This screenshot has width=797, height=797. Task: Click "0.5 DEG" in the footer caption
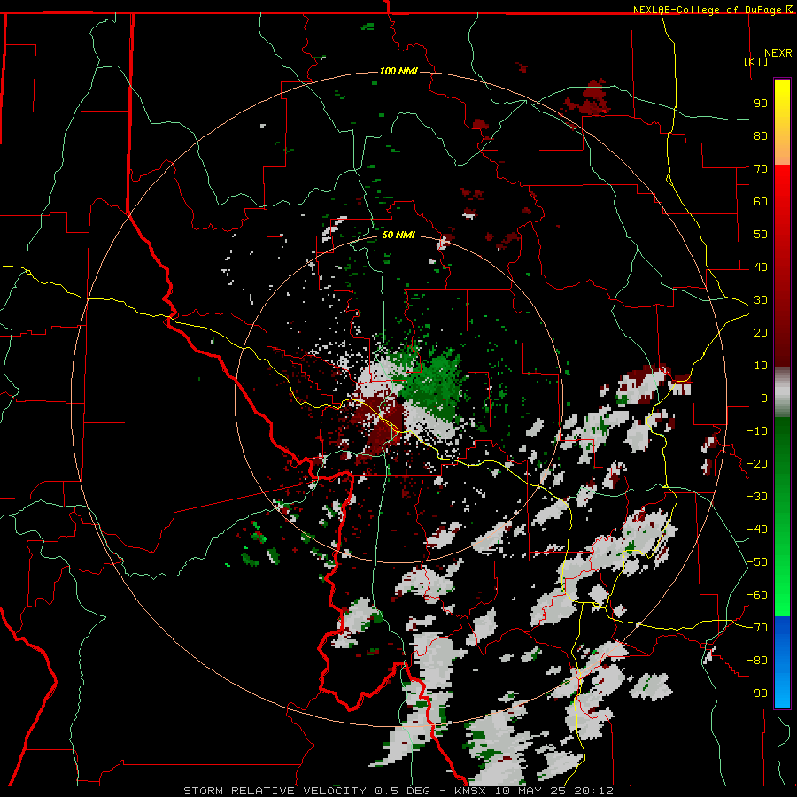pos(403,791)
